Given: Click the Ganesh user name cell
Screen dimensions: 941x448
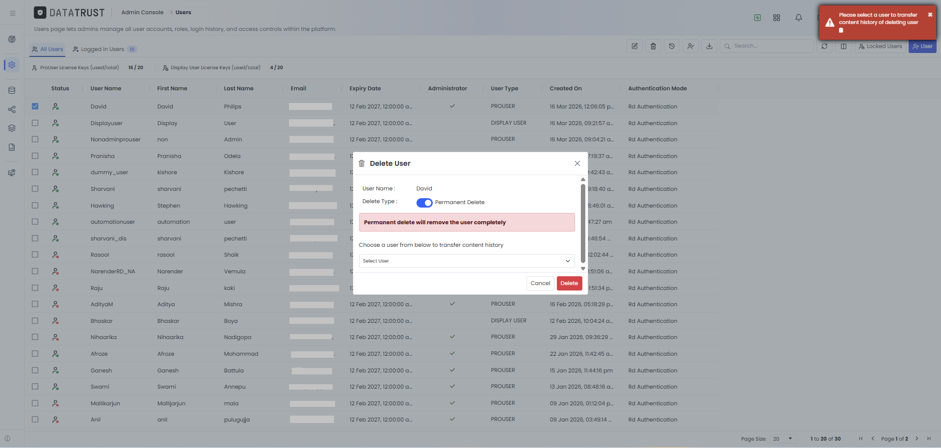Looking at the screenshot, I should point(101,370).
